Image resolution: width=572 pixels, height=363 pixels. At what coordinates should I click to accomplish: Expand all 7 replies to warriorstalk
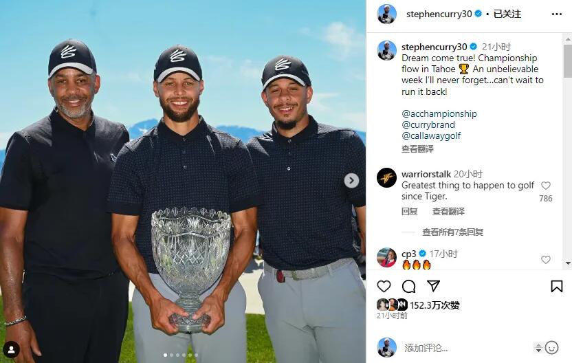(452, 232)
